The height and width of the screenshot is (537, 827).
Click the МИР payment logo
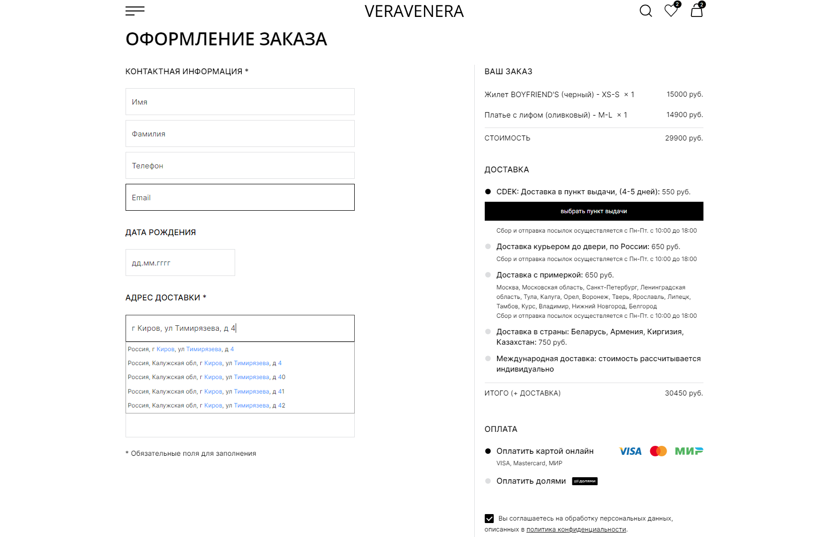(x=689, y=451)
